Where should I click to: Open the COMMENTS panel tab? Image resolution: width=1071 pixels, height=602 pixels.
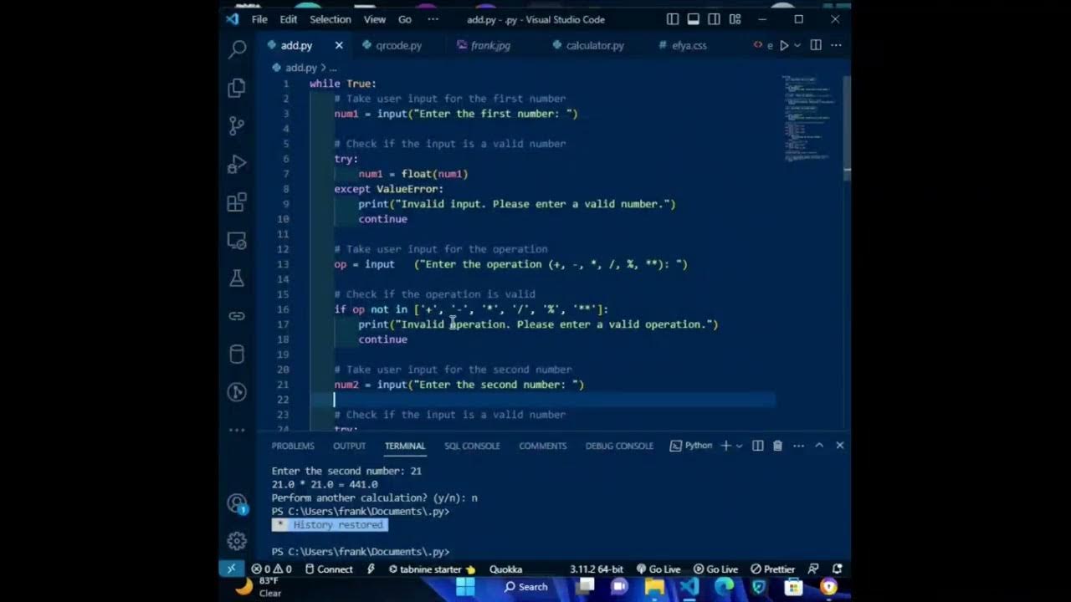pyautogui.click(x=543, y=446)
